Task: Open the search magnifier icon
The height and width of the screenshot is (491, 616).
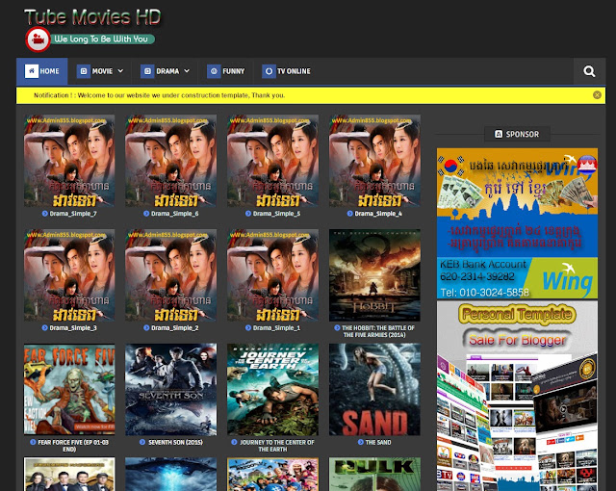Action: tap(589, 71)
